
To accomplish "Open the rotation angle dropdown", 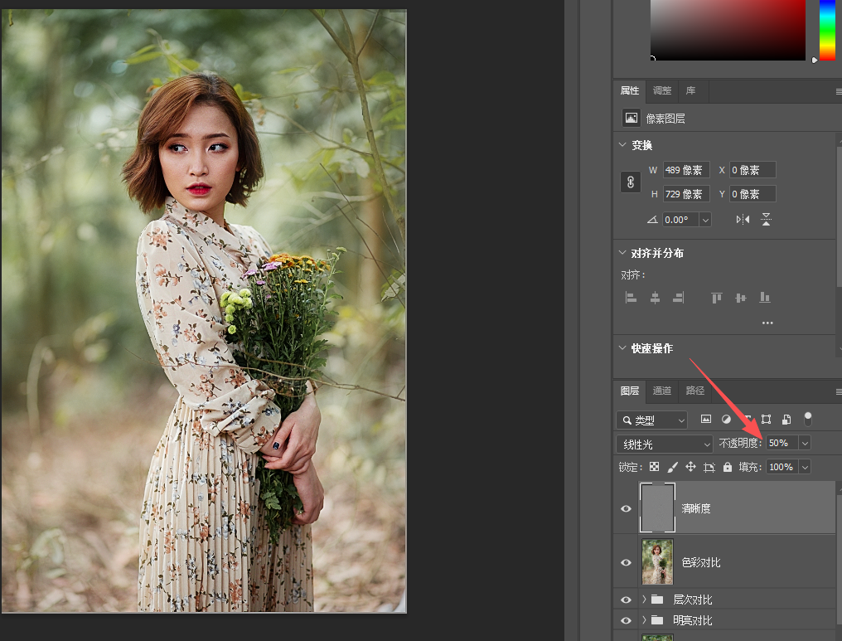I will click(705, 220).
